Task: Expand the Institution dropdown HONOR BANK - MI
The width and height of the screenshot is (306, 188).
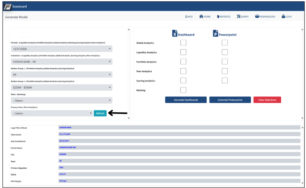Action: pyautogui.click(x=61, y=62)
